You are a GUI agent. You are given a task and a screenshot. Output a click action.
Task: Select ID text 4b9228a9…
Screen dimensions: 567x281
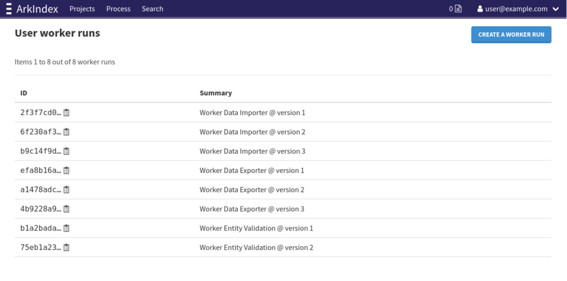click(x=41, y=209)
